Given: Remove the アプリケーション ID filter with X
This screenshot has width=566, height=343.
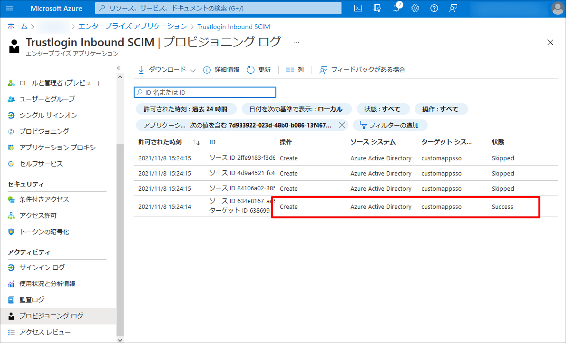Looking at the screenshot, I should (x=342, y=125).
